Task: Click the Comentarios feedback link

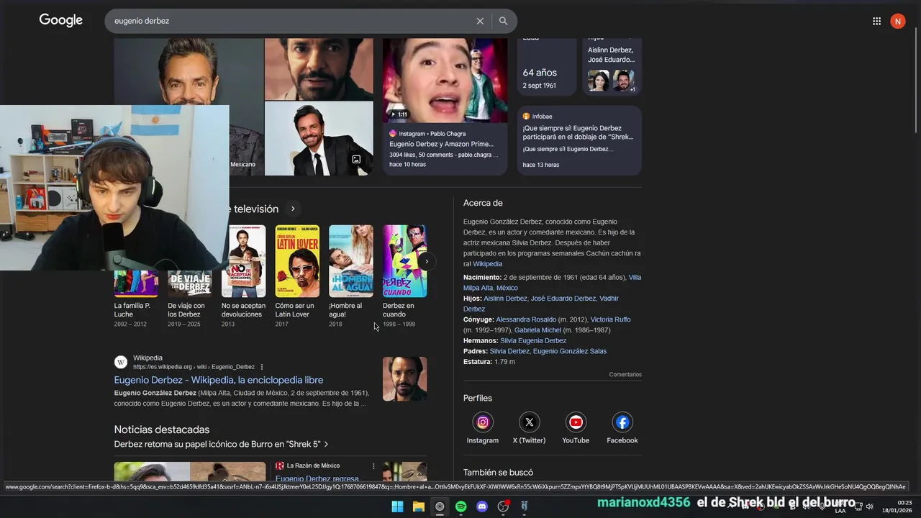Action: 625,375
